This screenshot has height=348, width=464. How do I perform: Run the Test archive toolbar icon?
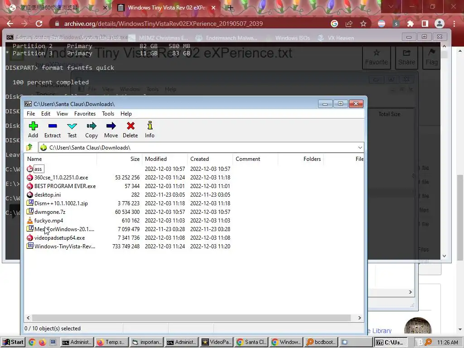tap(72, 130)
